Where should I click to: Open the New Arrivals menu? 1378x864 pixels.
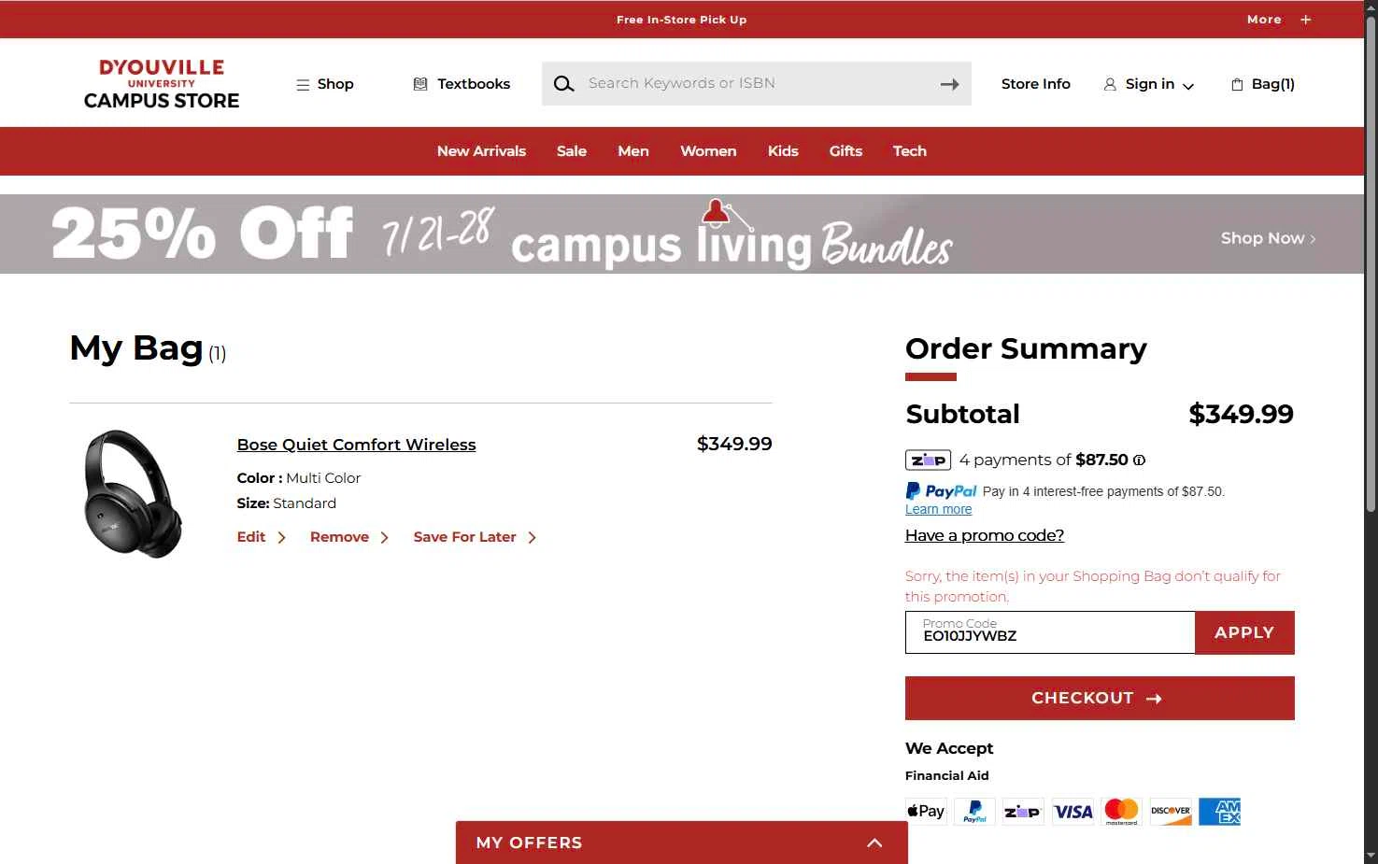point(481,151)
